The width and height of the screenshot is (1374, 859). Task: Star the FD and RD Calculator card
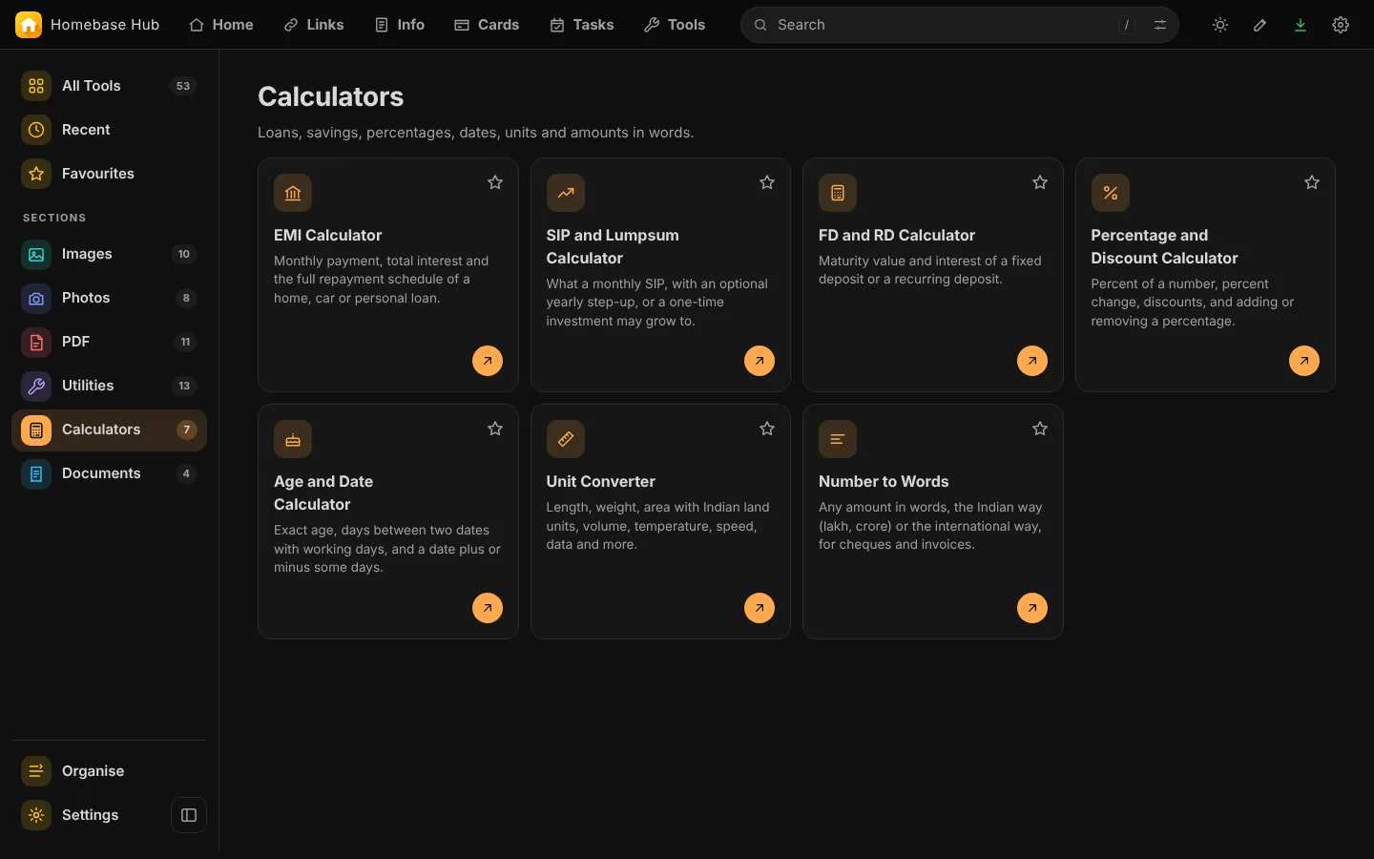click(1040, 182)
